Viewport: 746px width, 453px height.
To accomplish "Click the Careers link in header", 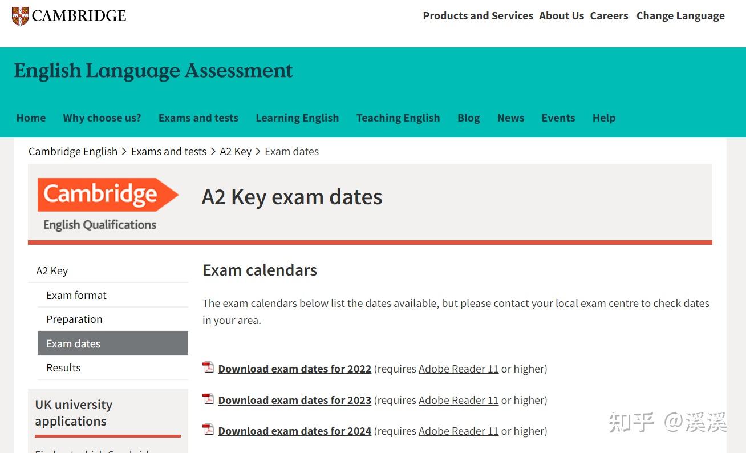I will click(609, 16).
